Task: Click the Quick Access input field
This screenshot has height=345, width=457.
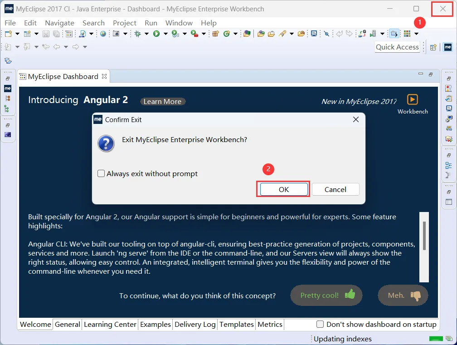Action: click(x=397, y=47)
